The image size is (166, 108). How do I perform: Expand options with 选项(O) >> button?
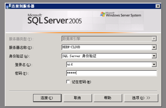[x=141, y=98]
